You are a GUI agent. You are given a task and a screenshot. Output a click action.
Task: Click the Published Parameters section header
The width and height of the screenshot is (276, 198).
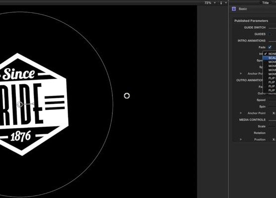[x=251, y=21]
